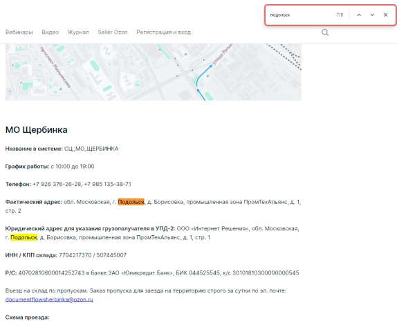Go to Seller Ozon link
The image size is (397, 334).
[113, 33]
